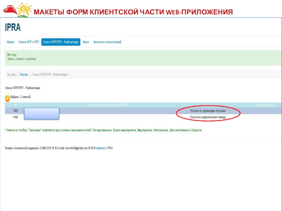This screenshot has width=282, height=211.
Task: Click the Условия по организации обучения cell
Action: [x=208, y=111]
